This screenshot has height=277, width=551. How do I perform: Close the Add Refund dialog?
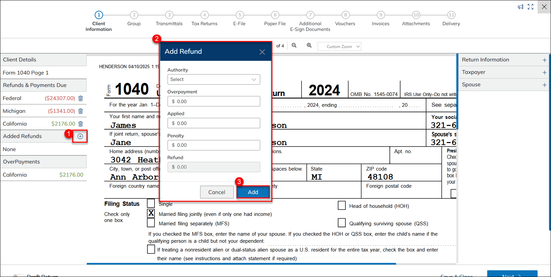(x=262, y=52)
